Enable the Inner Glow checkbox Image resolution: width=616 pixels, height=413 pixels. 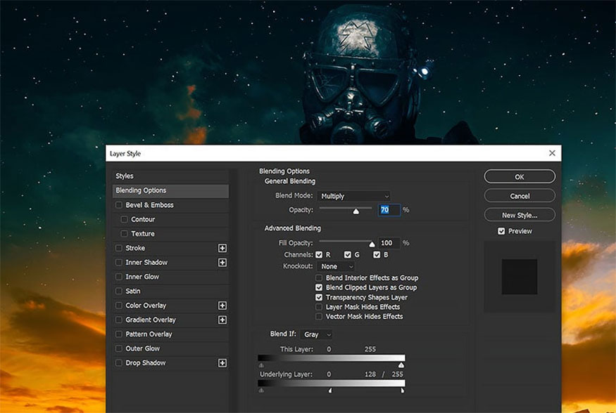coord(119,277)
